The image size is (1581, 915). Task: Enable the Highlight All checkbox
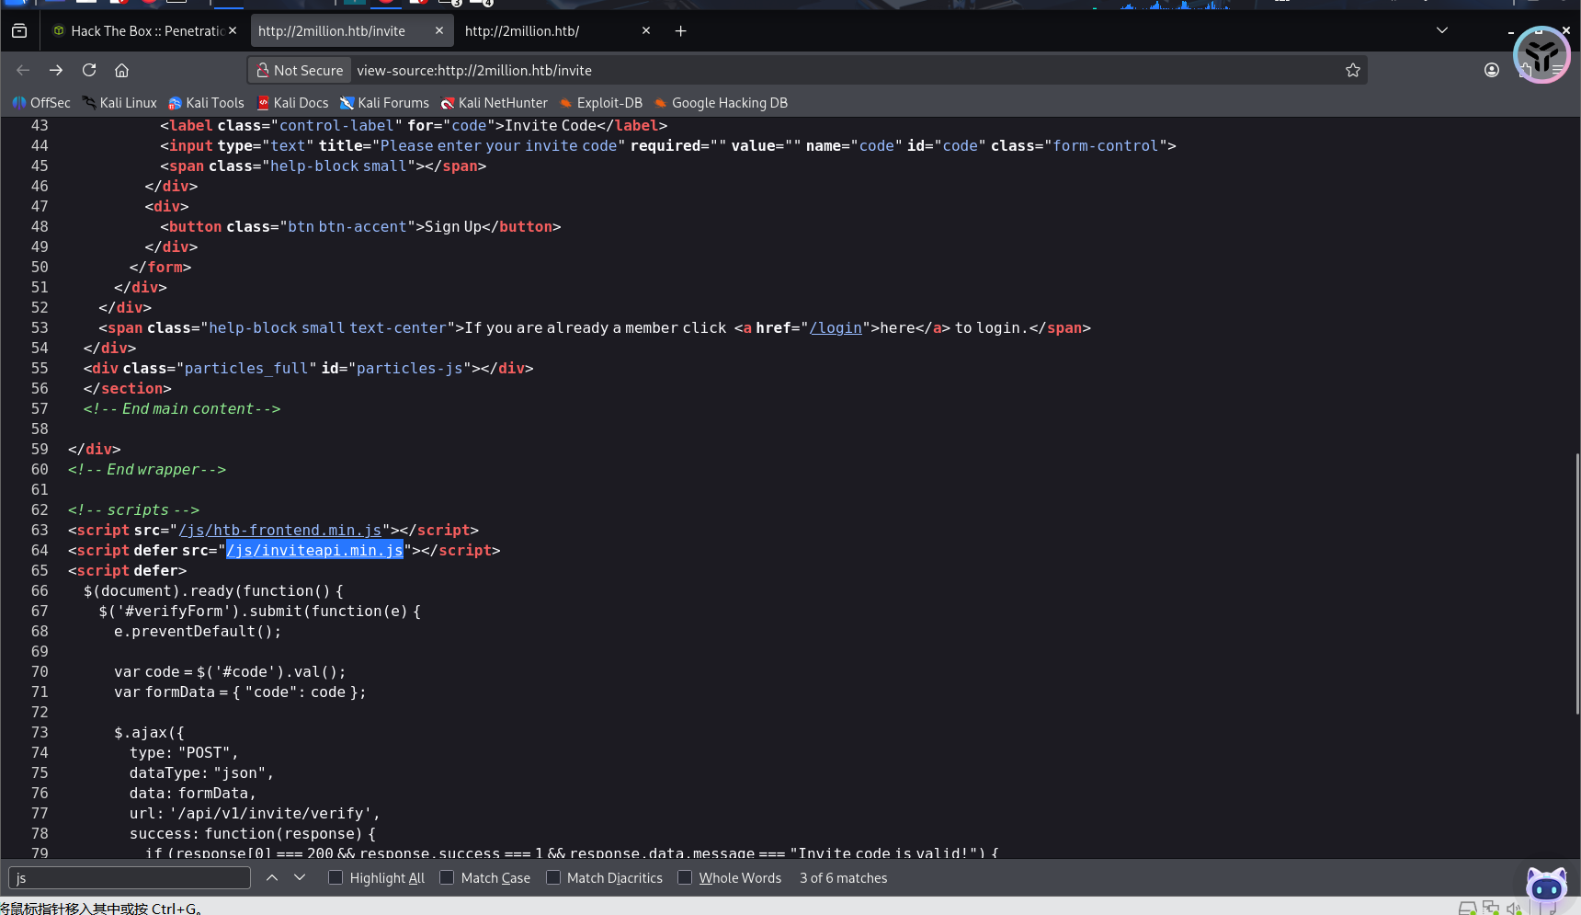click(336, 878)
